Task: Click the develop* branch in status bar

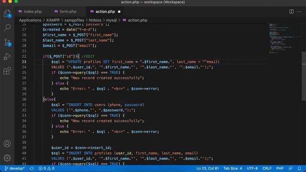Action: point(15,168)
